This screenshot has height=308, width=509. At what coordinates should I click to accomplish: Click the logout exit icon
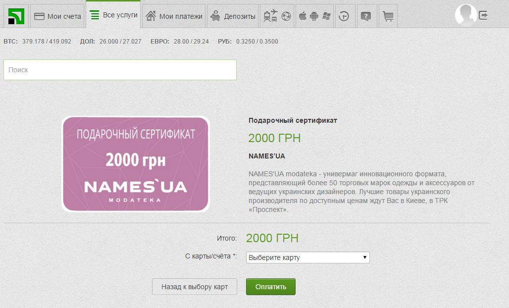[x=483, y=15]
